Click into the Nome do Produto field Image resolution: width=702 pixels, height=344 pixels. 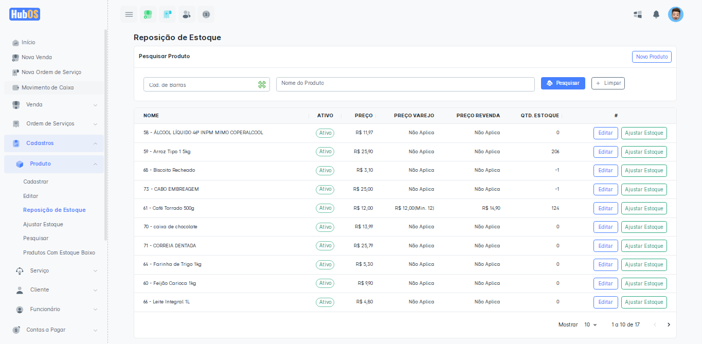(405, 84)
